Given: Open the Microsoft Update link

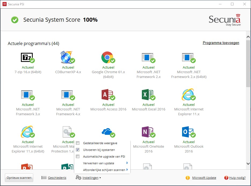Looking at the screenshot, I should point(204,178).
